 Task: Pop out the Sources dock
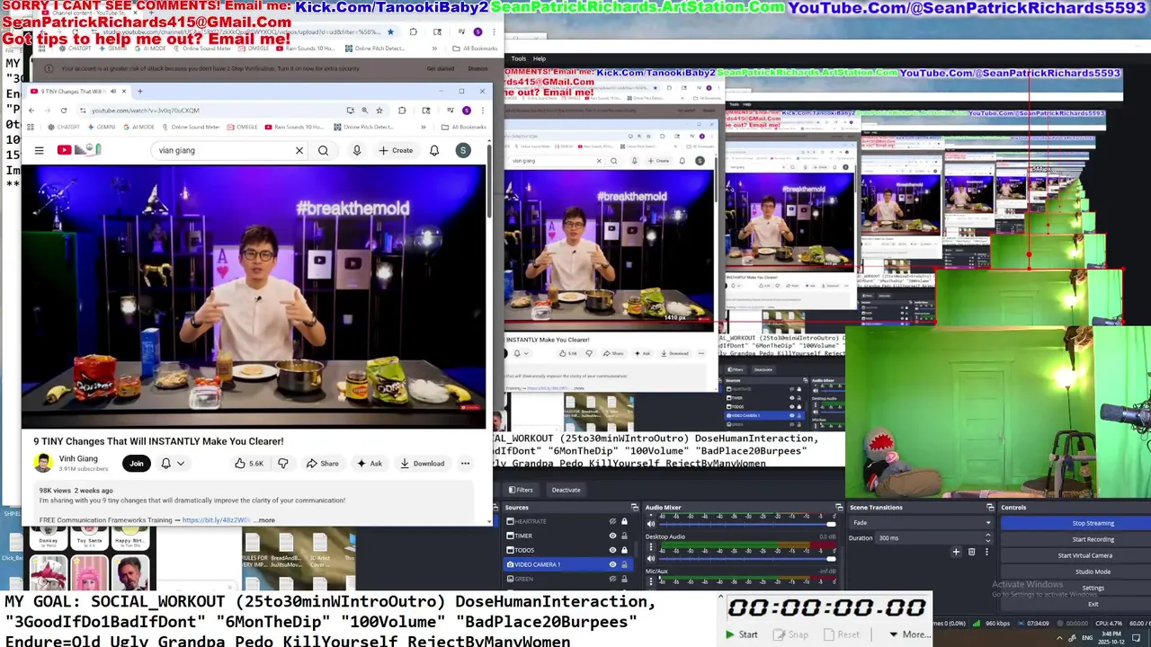coord(635,508)
